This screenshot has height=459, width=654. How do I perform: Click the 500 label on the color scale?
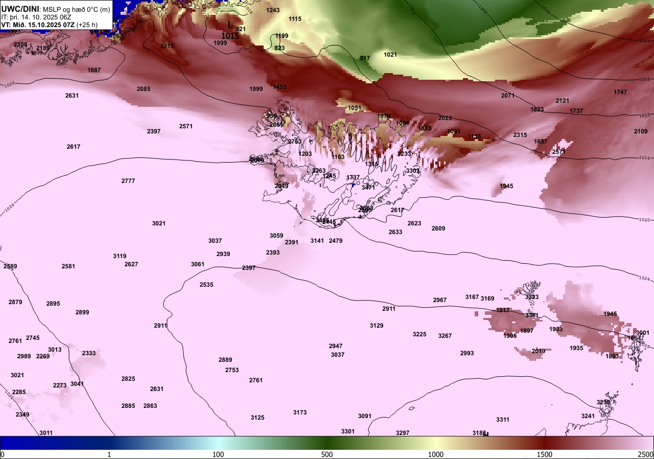tap(327, 454)
